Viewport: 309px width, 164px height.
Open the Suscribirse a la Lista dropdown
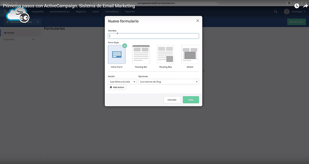click(122, 82)
